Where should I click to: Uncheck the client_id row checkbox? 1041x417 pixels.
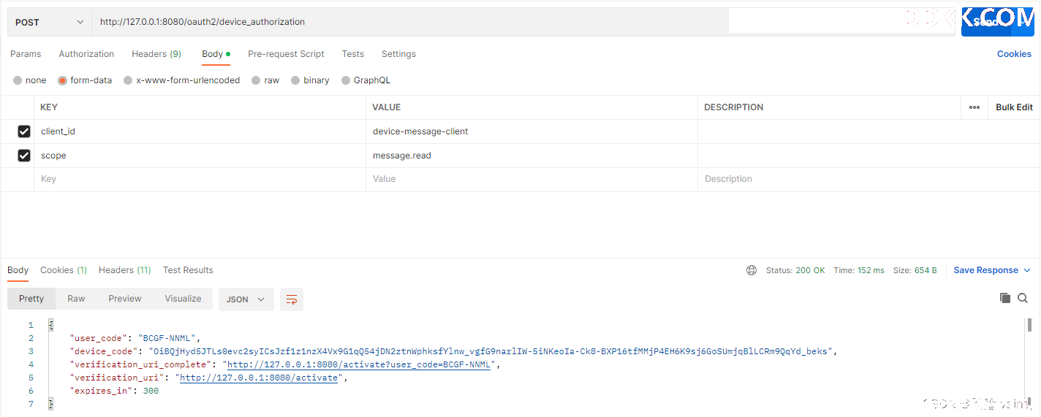pyautogui.click(x=24, y=131)
